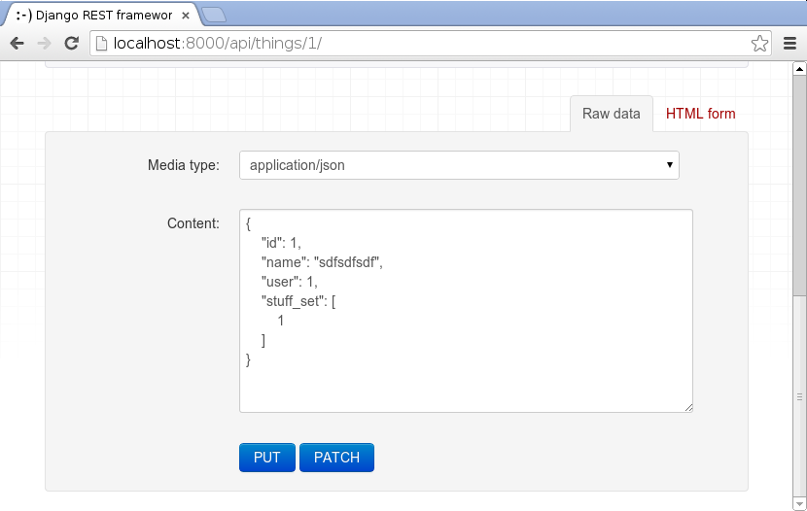The width and height of the screenshot is (807, 511).
Task: Click the vertical scrollbar thumb
Action: tap(799, 185)
